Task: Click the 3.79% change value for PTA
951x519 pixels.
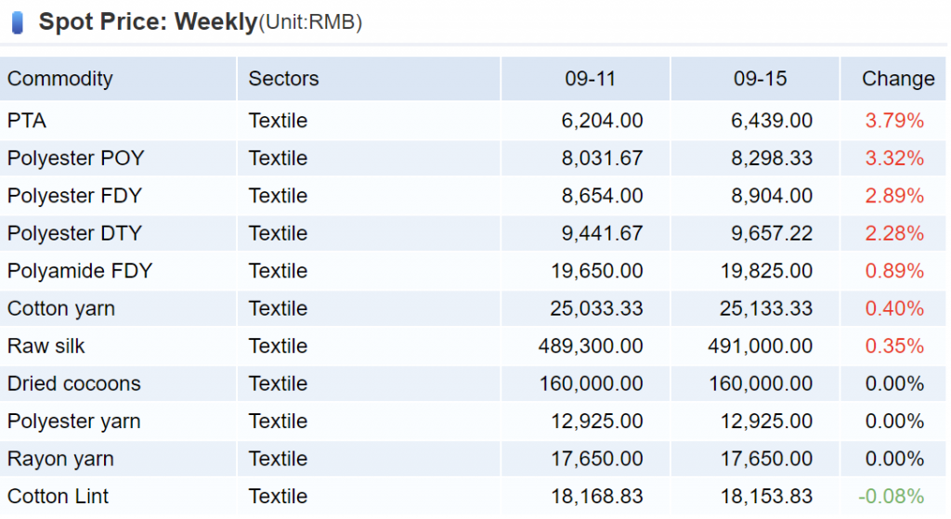Action: pyautogui.click(x=894, y=121)
